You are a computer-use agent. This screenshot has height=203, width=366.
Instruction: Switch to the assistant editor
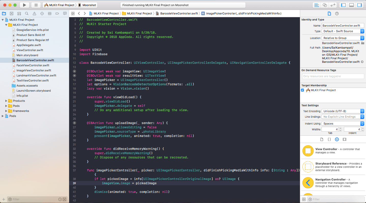(x=325, y=5)
